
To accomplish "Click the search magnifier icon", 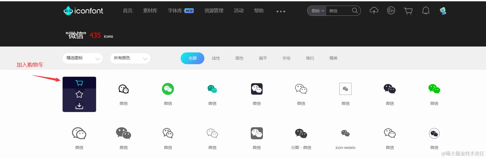I will click(x=355, y=10).
